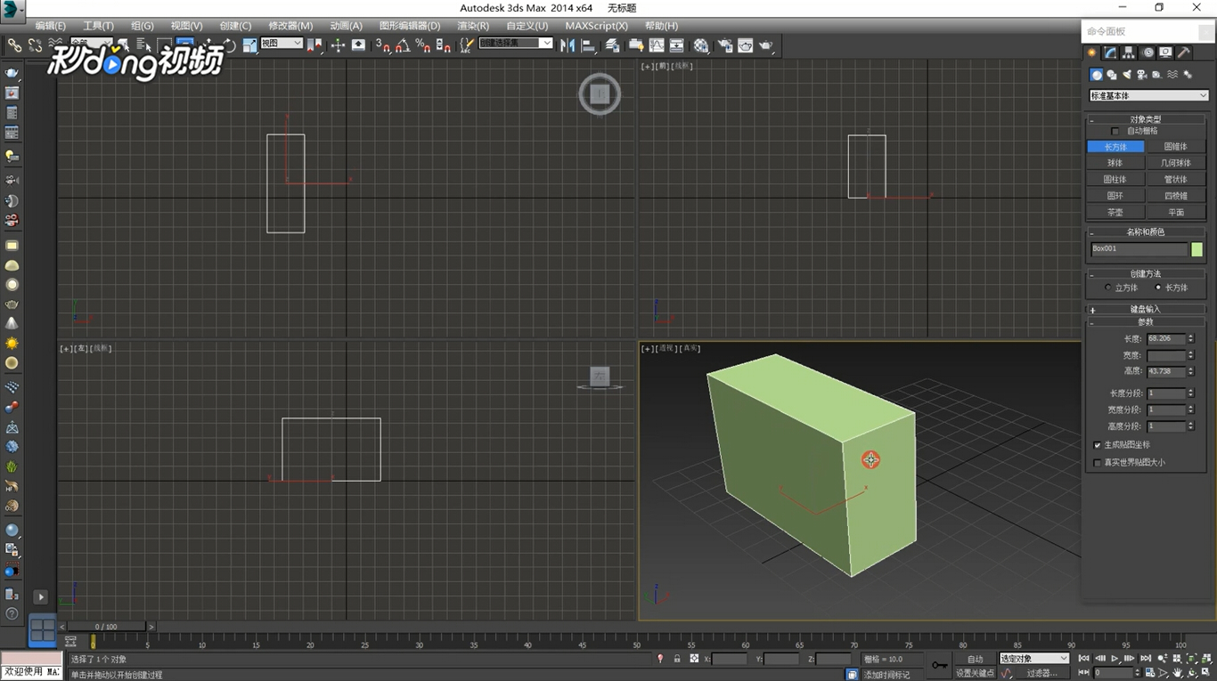
Task: Open the Motion panel tab
Action: (x=1148, y=53)
